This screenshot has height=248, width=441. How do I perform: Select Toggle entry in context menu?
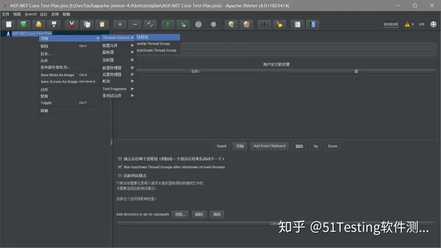[x=70, y=103]
